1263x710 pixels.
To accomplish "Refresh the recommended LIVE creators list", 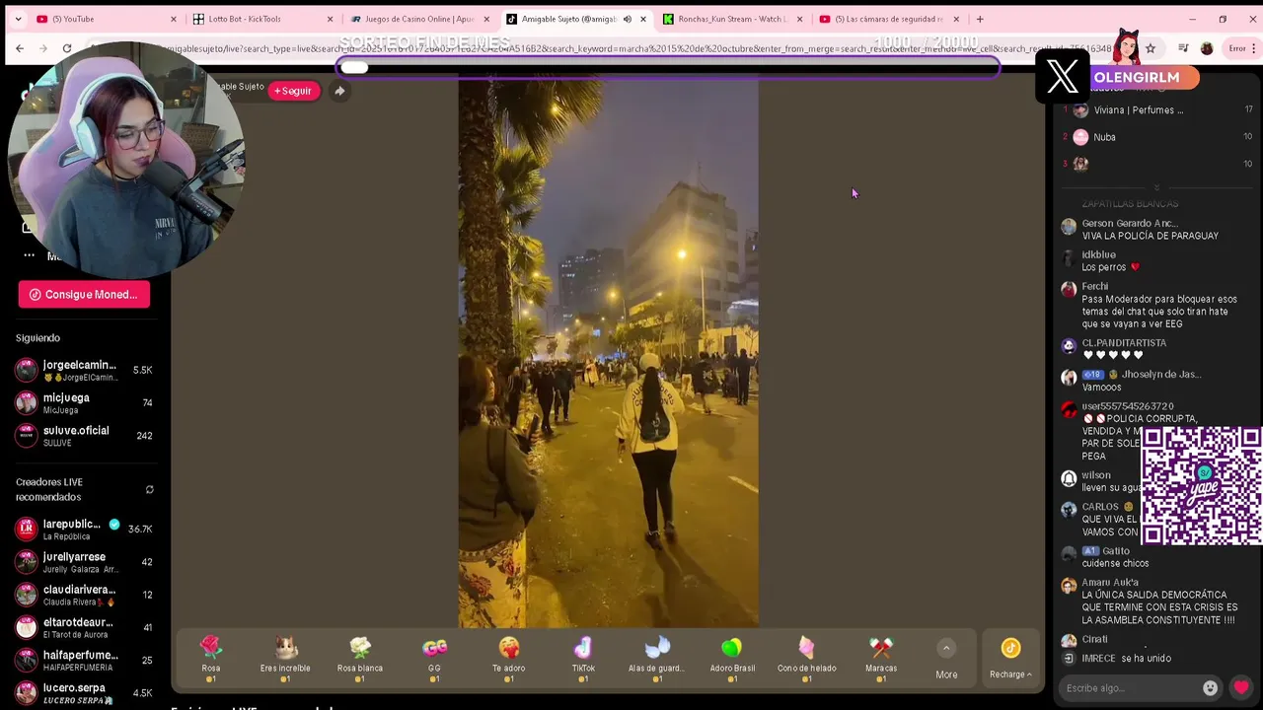I will [x=149, y=489].
